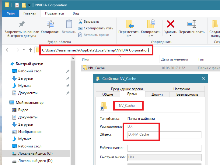Click the folder icon in the address bar
This screenshot has width=220, height=165.
point(38,50)
